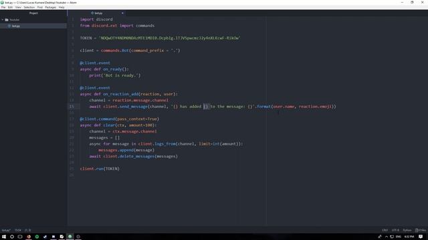The image size is (428, 240).
Task: Open the Find menu
Action: [40, 7]
